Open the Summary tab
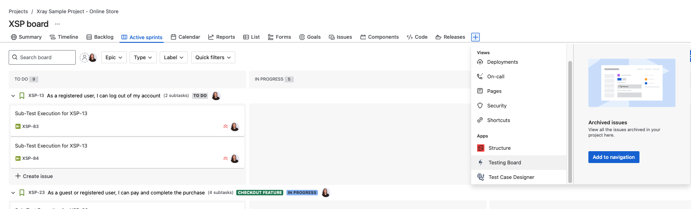691x209 pixels. click(26, 37)
